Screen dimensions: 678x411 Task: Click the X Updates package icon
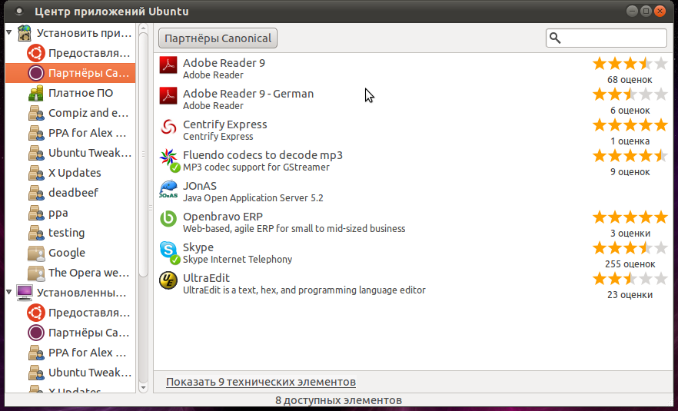(x=36, y=173)
